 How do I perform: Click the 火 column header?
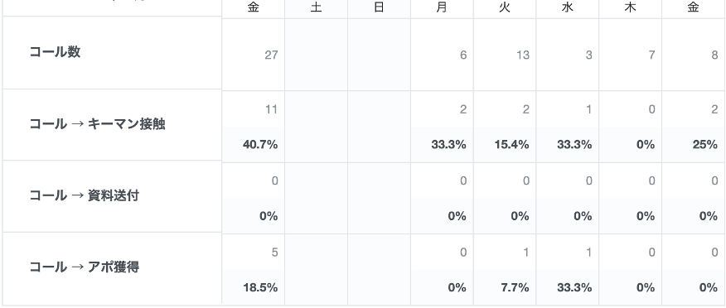pyautogui.click(x=505, y=7)
